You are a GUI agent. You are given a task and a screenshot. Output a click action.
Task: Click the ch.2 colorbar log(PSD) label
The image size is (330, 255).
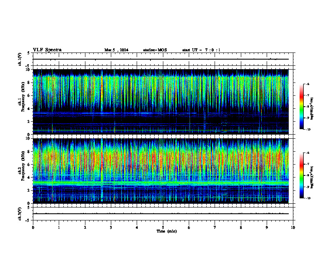[x=312, y=177]
